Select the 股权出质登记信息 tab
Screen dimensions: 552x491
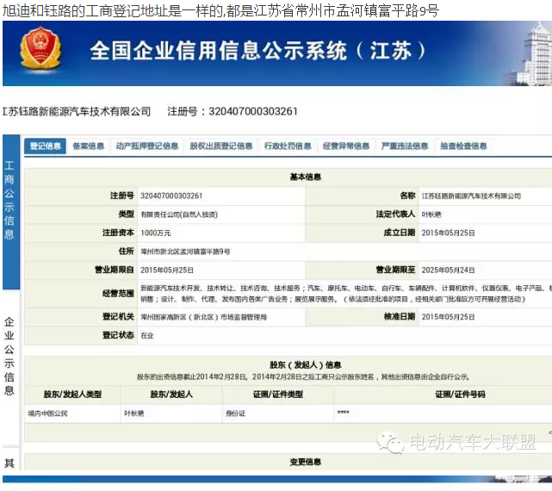pyautogui.click(x=221, y=146)
